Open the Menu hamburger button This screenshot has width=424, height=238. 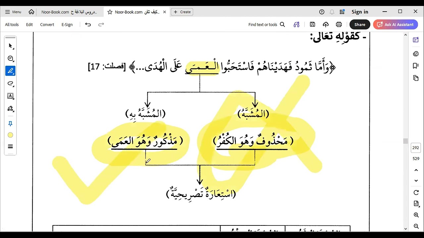13,12
